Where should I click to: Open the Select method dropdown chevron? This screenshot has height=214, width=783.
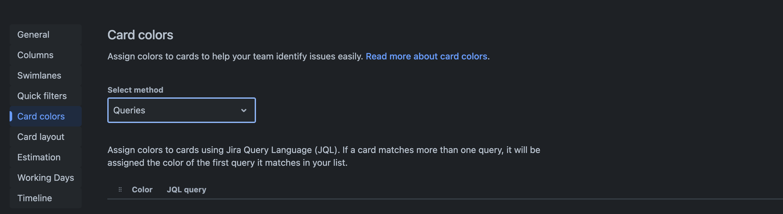(x=244, y=110)
